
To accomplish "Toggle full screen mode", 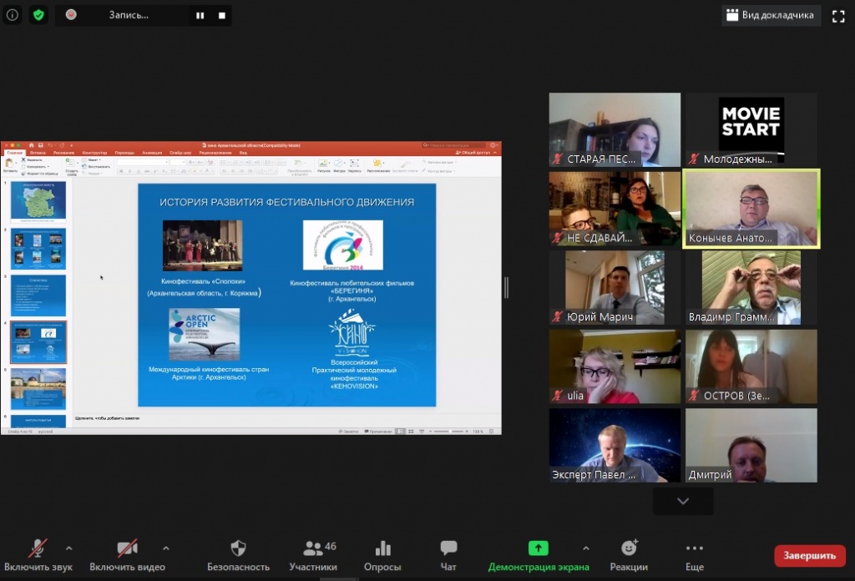I will coord(838,16).
